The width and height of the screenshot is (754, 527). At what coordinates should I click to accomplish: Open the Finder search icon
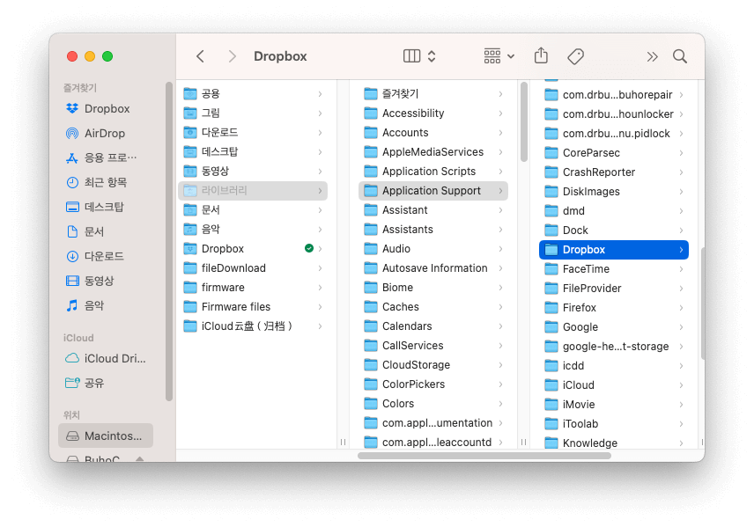coord(679,56)
